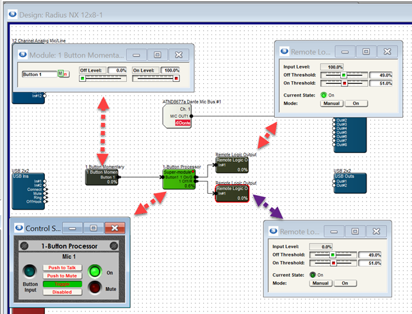Select the USB Outs block
The image size is (412, 314).
tap(349, 182)
